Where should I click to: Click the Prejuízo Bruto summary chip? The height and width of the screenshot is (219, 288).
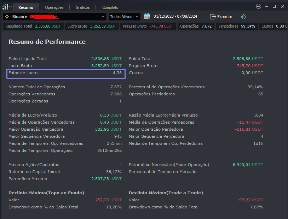coord(148,26)
